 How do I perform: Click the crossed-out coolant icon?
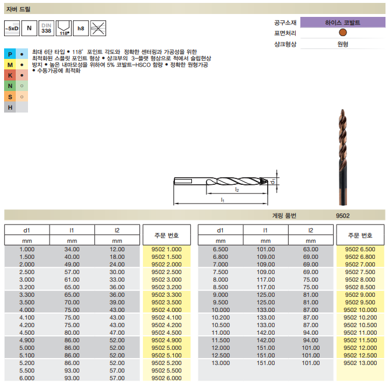pyautogui.click(x=99, y=27)
